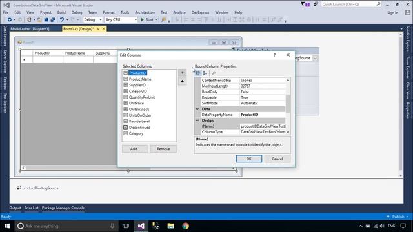Image resolution: width=413 pixels, height=232 pixels.
Task: Click the Navigate Backward toolbar icon
Action: (10, 20)
